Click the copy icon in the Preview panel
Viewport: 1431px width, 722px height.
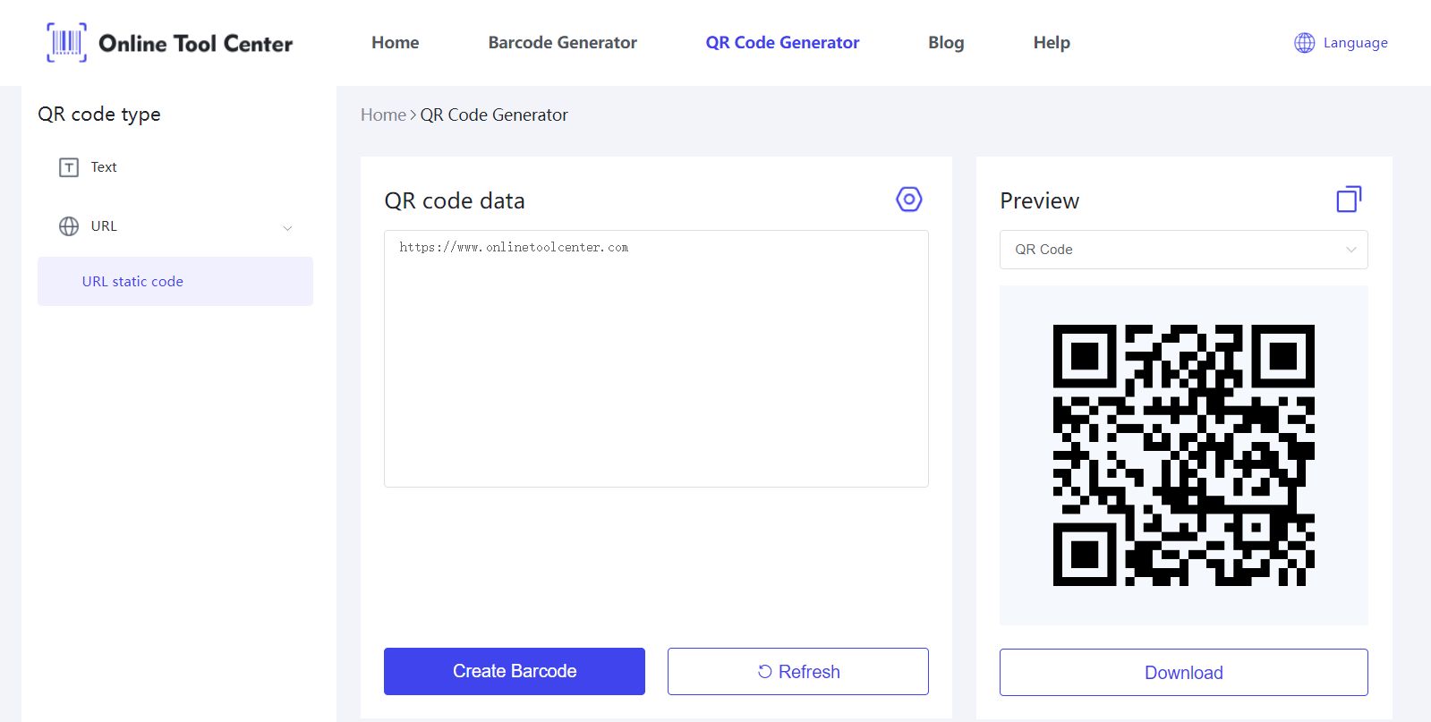point(1348,200)
